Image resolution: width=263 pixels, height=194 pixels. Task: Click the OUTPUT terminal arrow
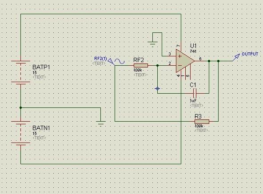pos(237,56)
